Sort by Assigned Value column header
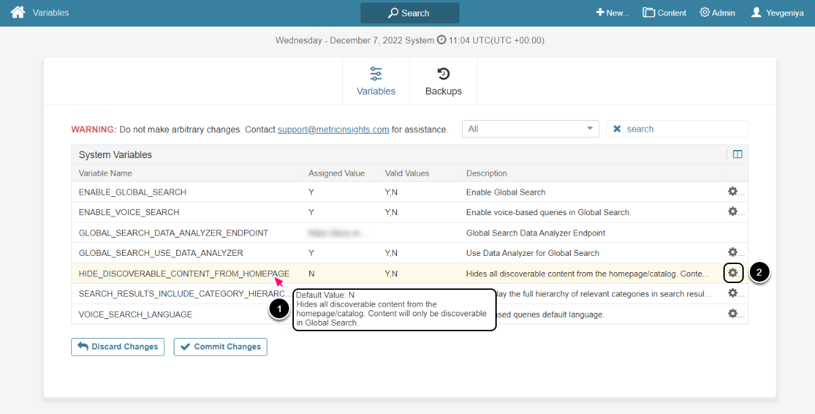The image size is (815, 414). click(x=337, y=173)
